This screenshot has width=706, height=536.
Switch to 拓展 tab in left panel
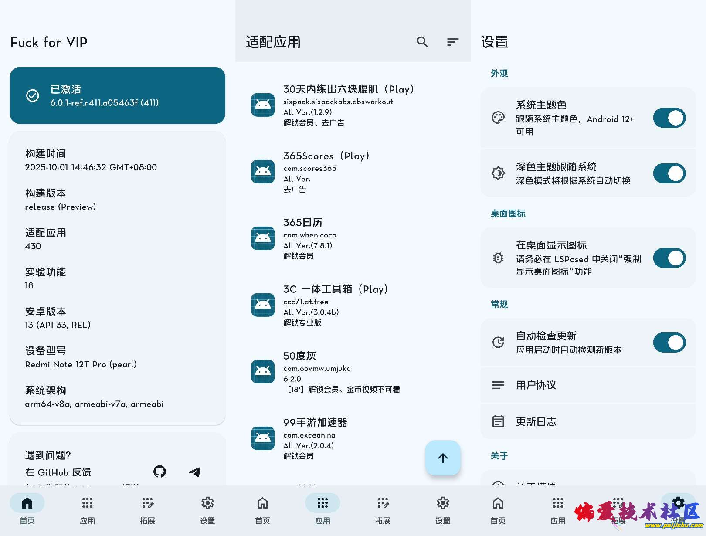tap(148, 509)
